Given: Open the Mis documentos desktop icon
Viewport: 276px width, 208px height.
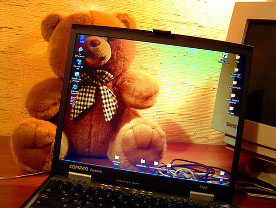Looking at the screenshot, I should pyautogui.click(x=80, y=52).
